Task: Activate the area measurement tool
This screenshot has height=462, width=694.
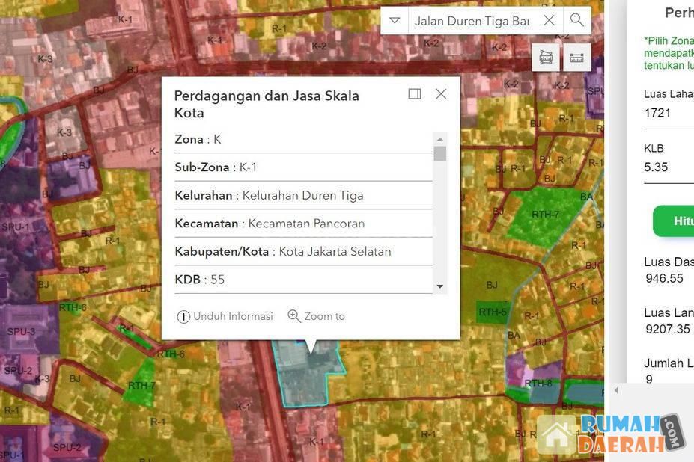Action: 547,58
